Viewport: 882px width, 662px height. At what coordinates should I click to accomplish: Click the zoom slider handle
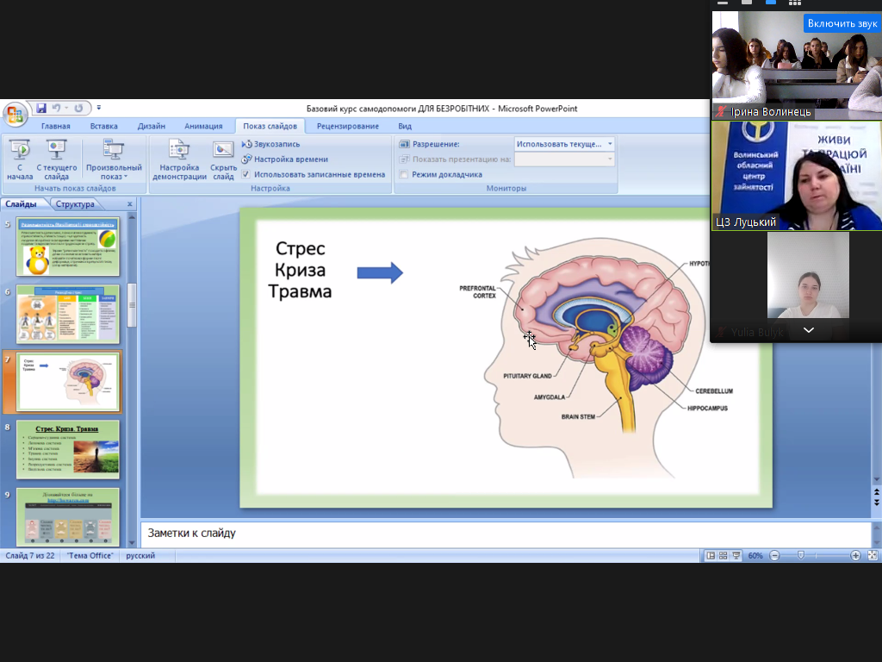[x=801, y=556]
